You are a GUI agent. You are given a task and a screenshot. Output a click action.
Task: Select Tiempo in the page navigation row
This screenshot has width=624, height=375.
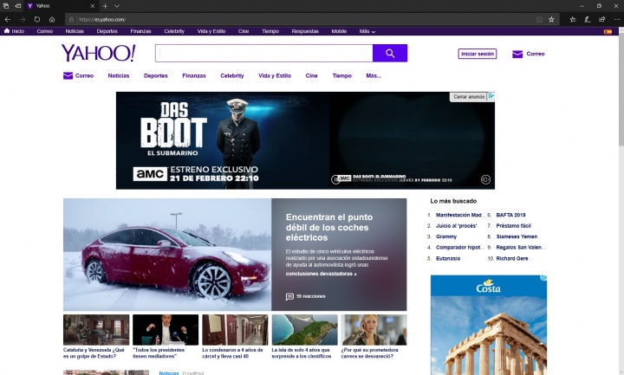(341, 75)
